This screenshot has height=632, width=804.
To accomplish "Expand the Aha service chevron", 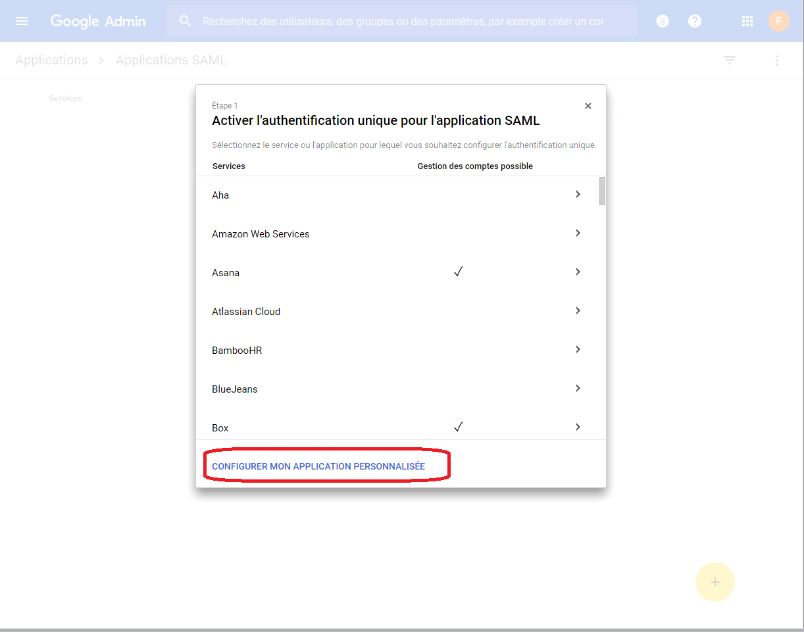I will coord(578,194).
